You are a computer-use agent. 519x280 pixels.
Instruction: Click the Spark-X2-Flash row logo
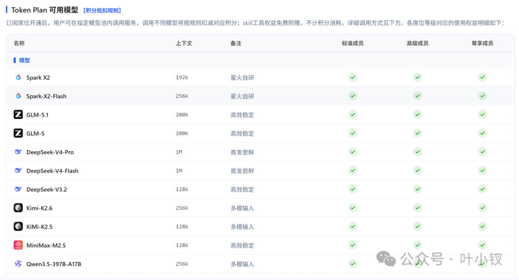click(x=18, y=96)
